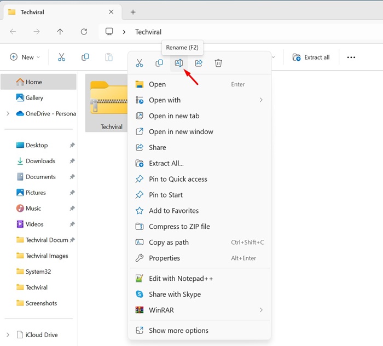Click the Refresh icon in navigation bar
This screenshot has width=383, height=346.
[x=84, y=32]
